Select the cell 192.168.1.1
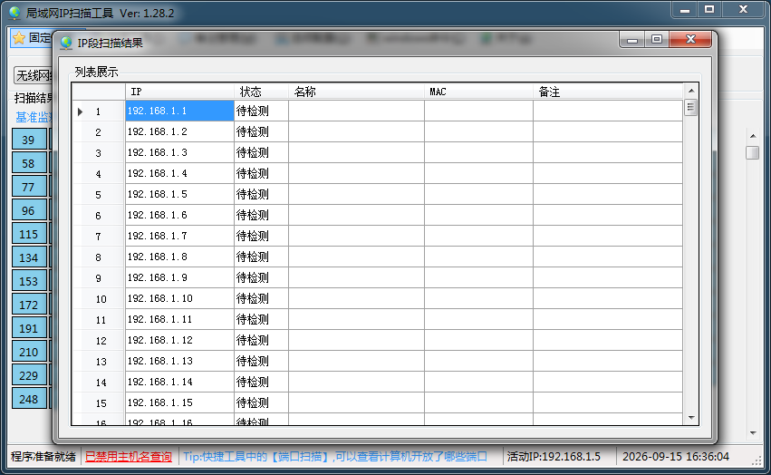The width and height of the screenshot is (771, 475). coord(179,111)
